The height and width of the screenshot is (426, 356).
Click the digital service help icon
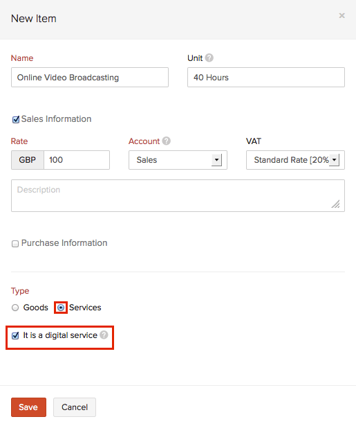click(104, 335)
